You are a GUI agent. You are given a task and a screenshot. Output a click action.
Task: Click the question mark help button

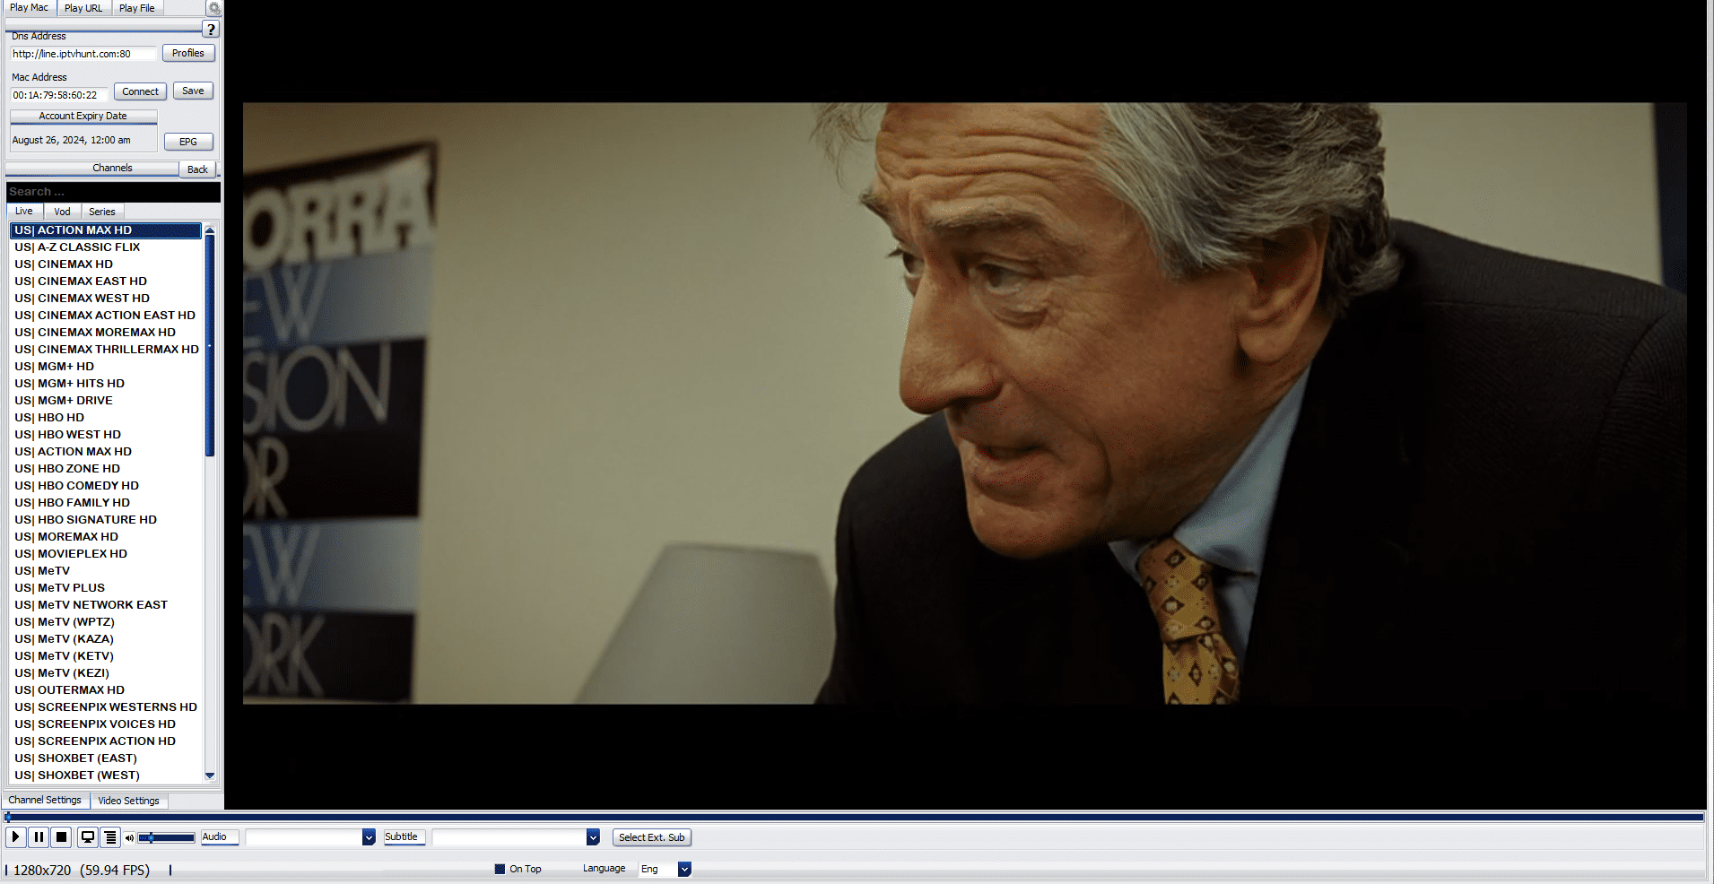coord(211,30)
